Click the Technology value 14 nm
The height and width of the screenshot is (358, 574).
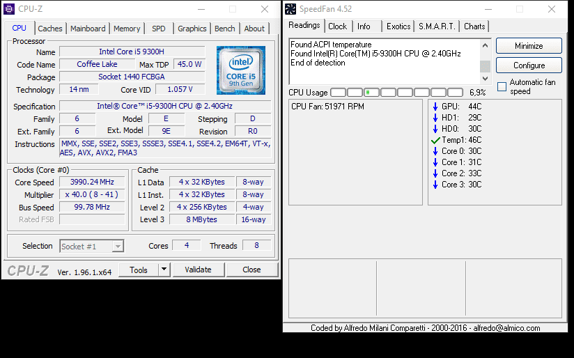click(x=79, y=89)
